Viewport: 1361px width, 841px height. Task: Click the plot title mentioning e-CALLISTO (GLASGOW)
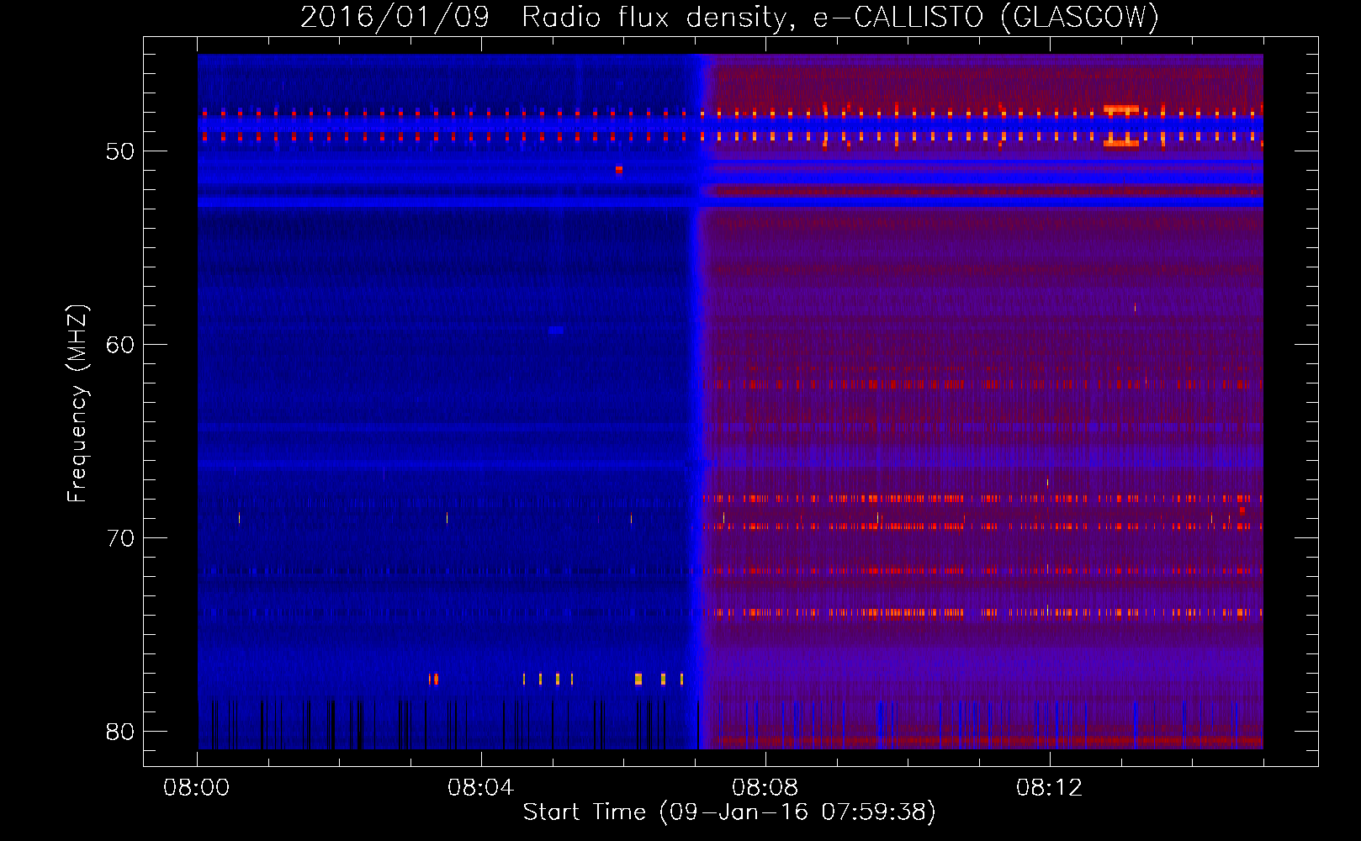(x=729, y=17)
